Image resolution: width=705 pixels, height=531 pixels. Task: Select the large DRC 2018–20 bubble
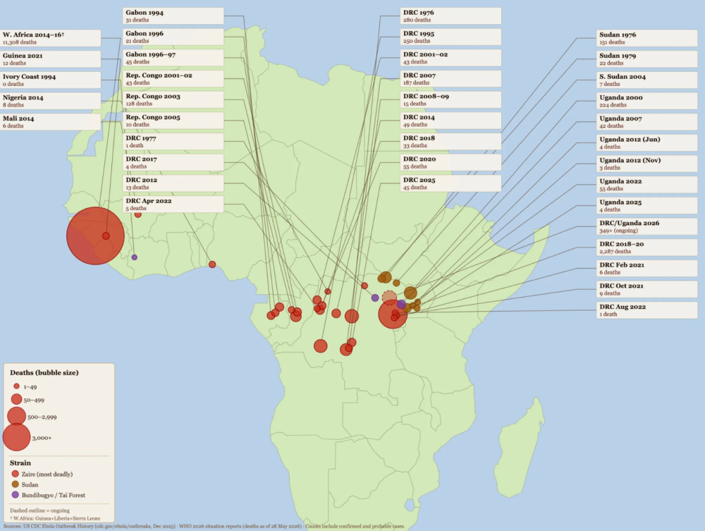click(393, 315)
